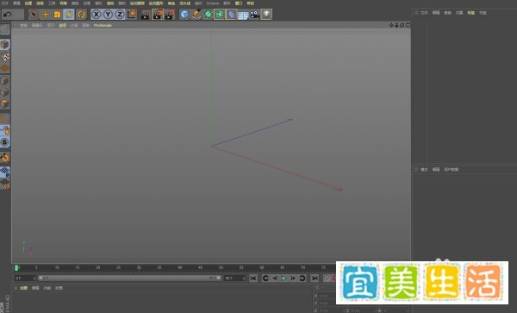The width and height of the screenshot is (517, 313).
Task: Step forward one frame
Action: (293, 279)
